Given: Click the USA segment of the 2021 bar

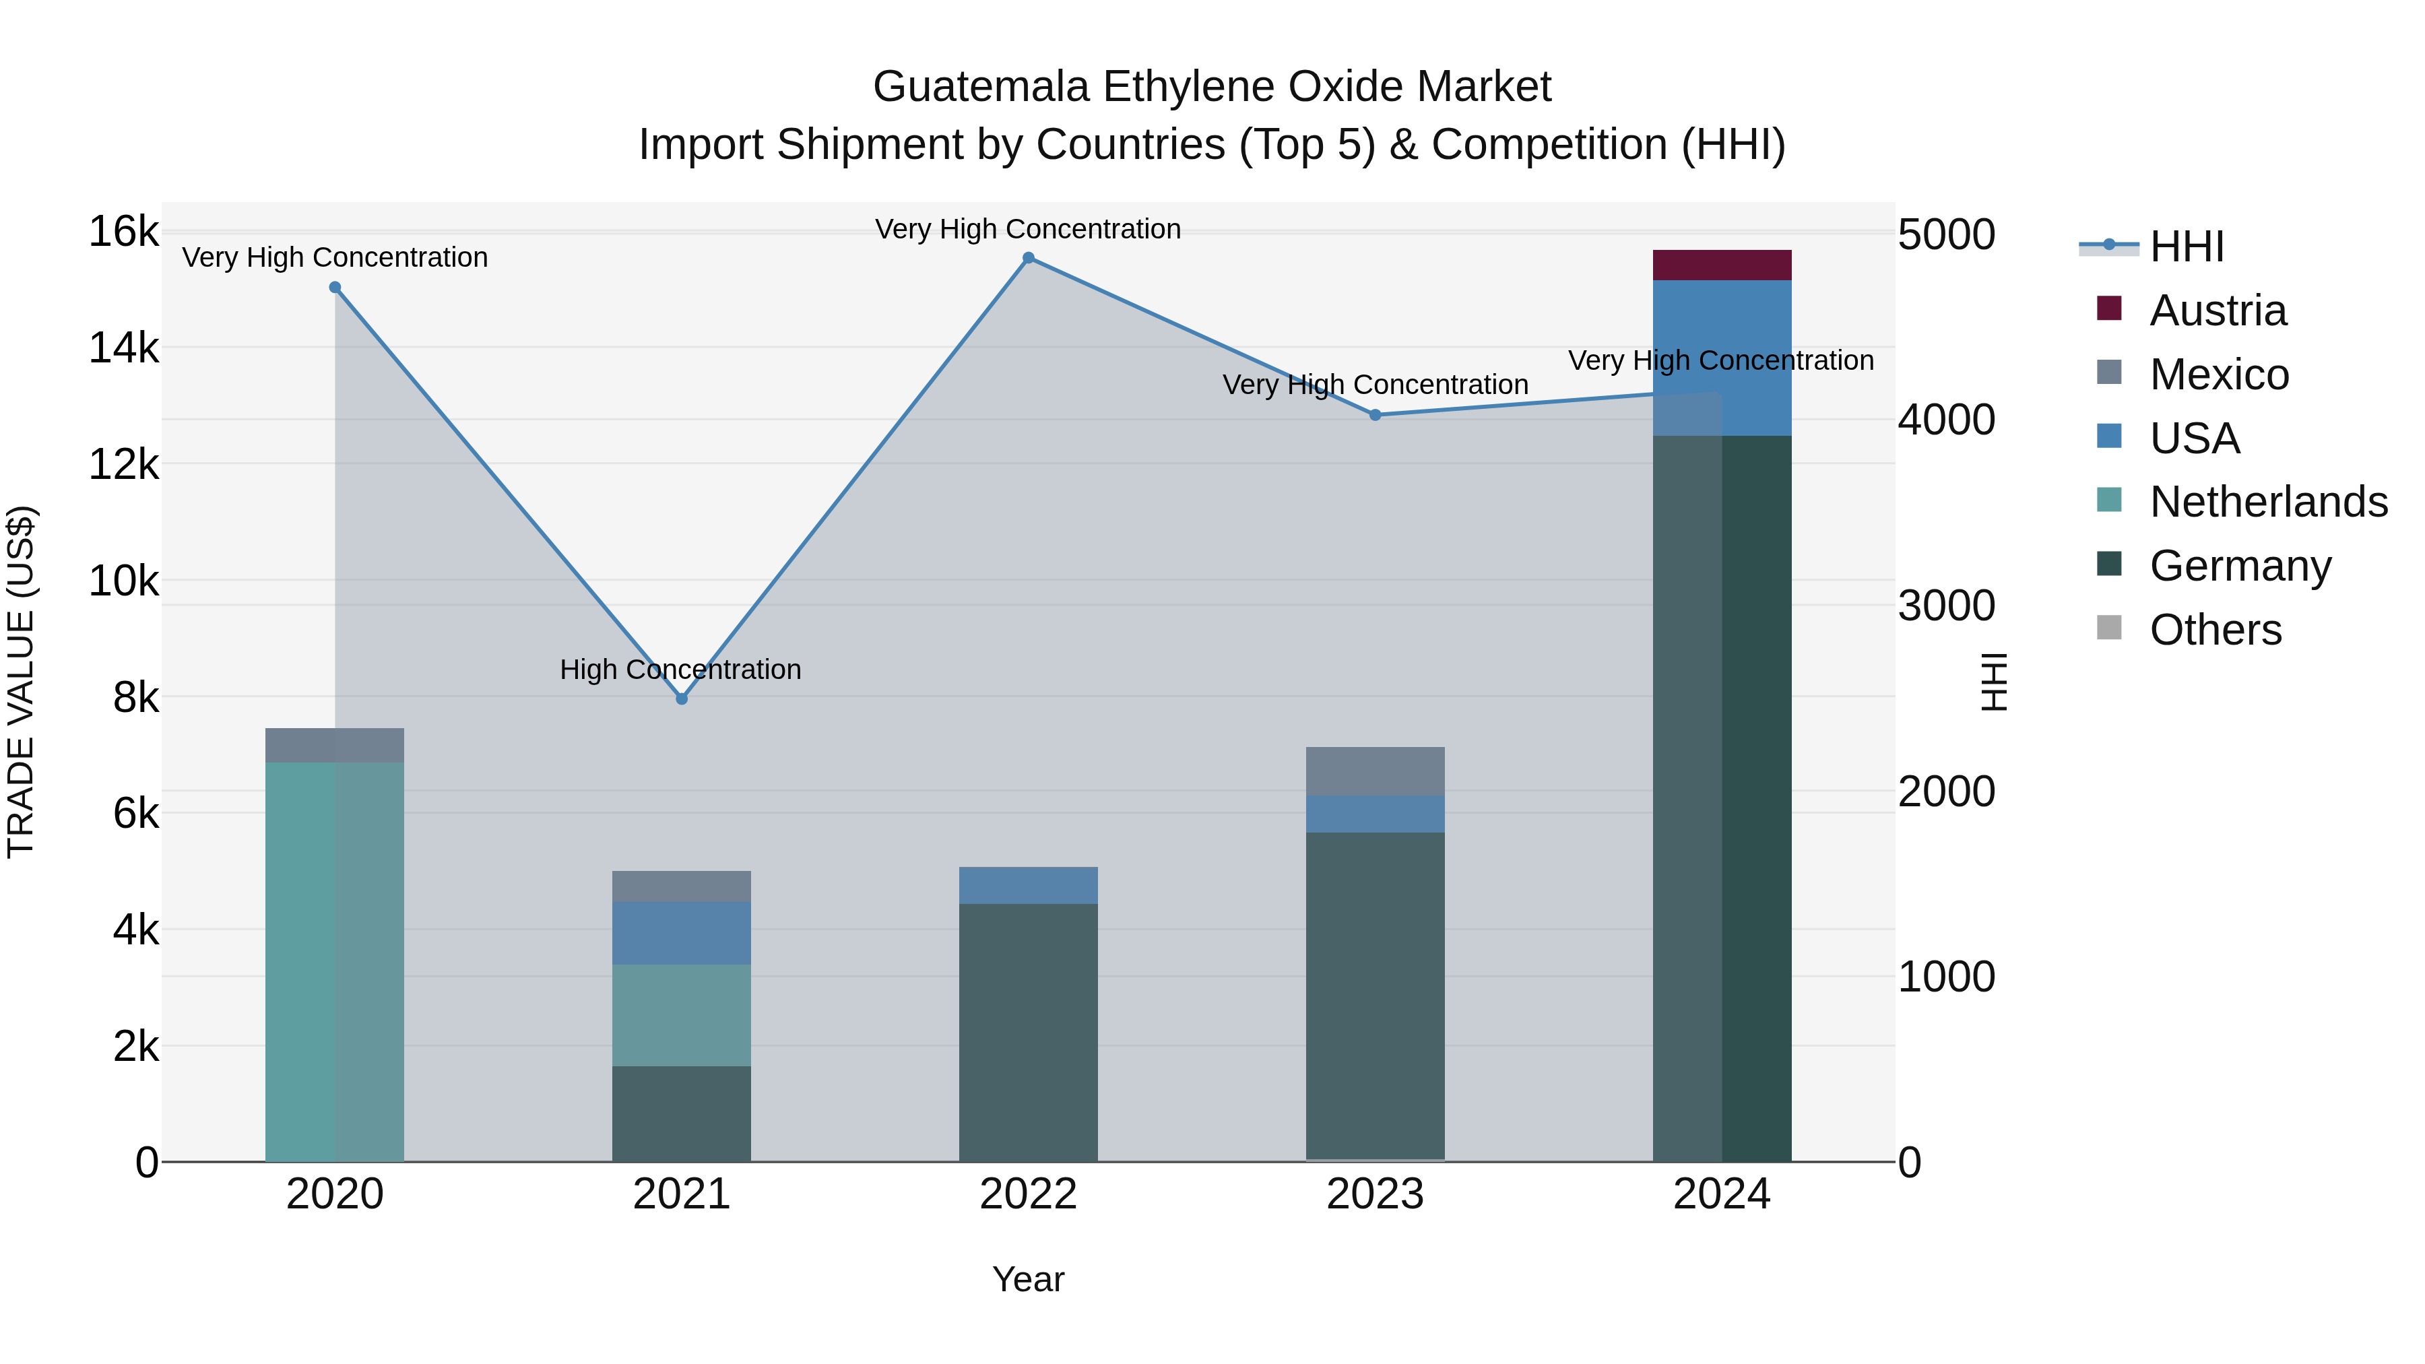Looking at the screenshot, I should click(x=682, y=933).
